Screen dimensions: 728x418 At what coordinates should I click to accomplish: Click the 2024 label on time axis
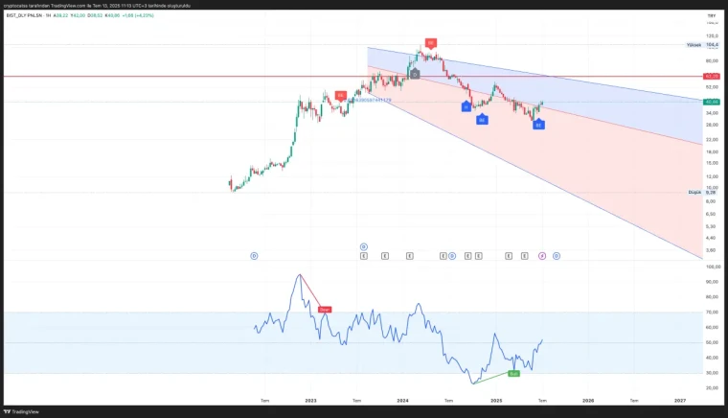point(402,399)
